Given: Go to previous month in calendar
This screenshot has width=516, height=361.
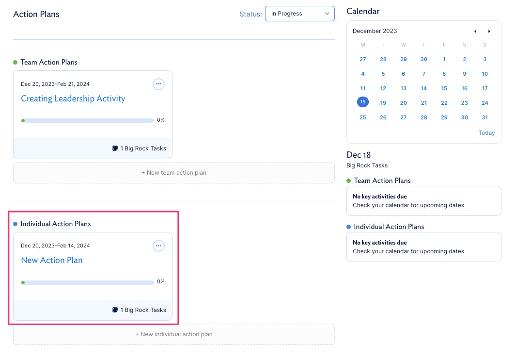Looking at the screenshot, I should tap(475, 32).
